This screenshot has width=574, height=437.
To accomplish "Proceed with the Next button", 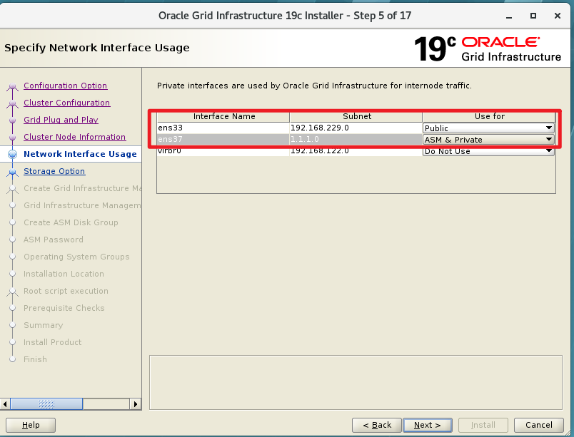I will tap(428, 426).
